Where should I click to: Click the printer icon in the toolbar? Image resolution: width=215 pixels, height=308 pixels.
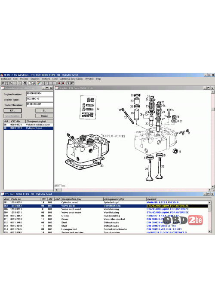tap(25, 83)
